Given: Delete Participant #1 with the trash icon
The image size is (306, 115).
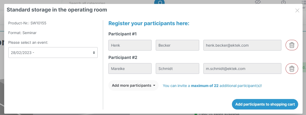Looking at the screenshot, I should (292, 45).
